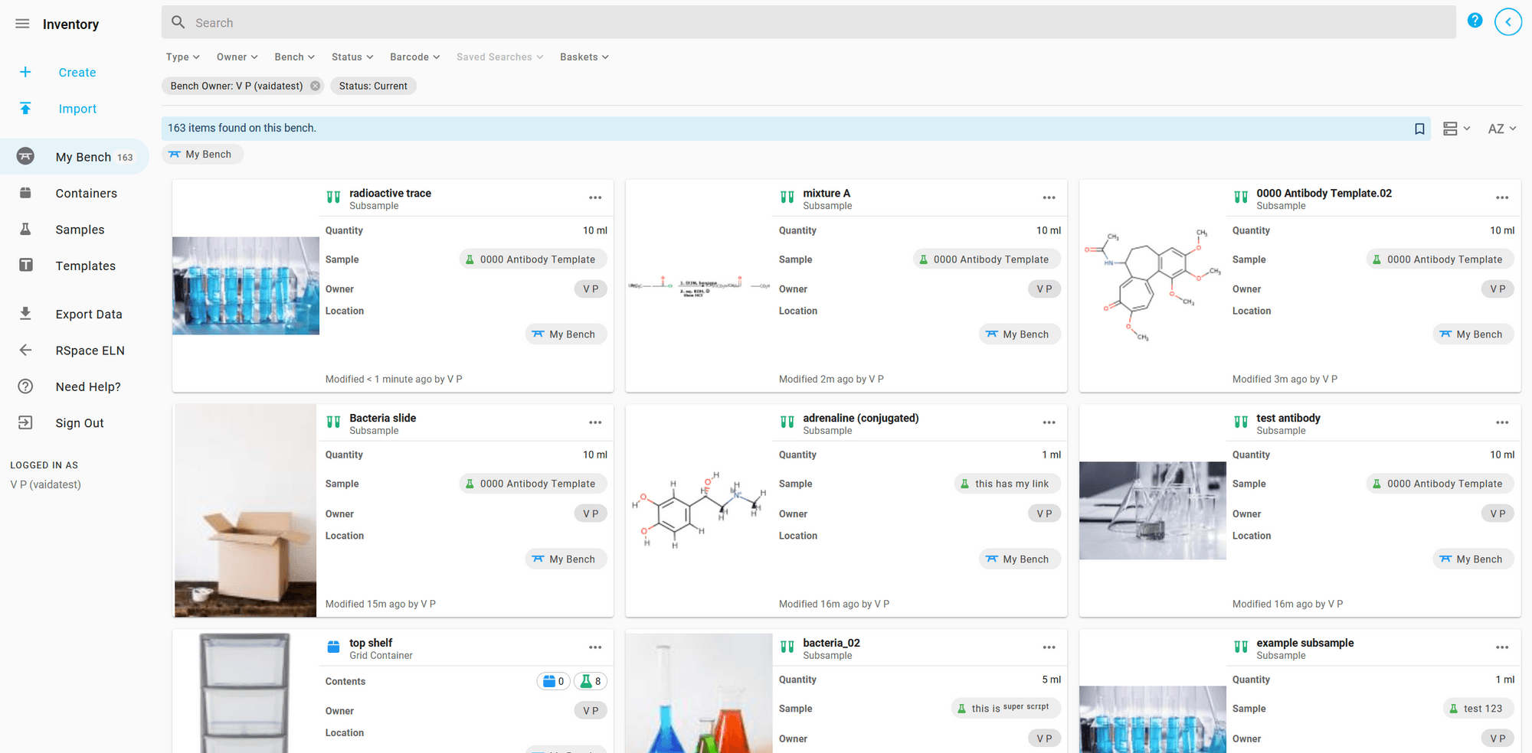
Task: Click the Export Data icon
Action: pyautogui.click(x=25, y=313)
